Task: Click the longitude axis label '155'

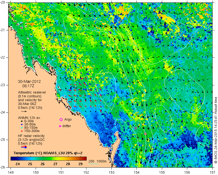Action: point(162,172)
